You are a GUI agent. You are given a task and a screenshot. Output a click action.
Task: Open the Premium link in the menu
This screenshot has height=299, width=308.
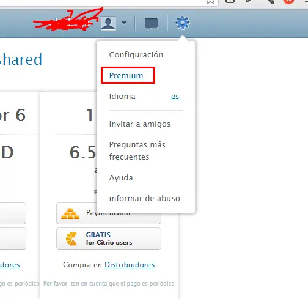click(126, 76)
